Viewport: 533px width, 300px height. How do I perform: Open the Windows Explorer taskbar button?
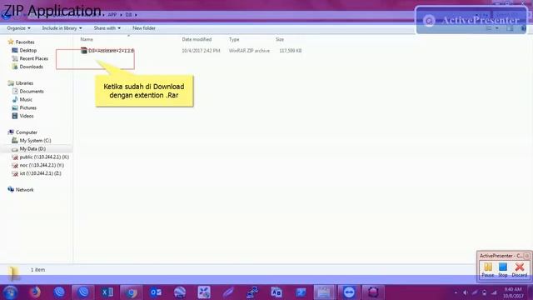click(324, 292)
